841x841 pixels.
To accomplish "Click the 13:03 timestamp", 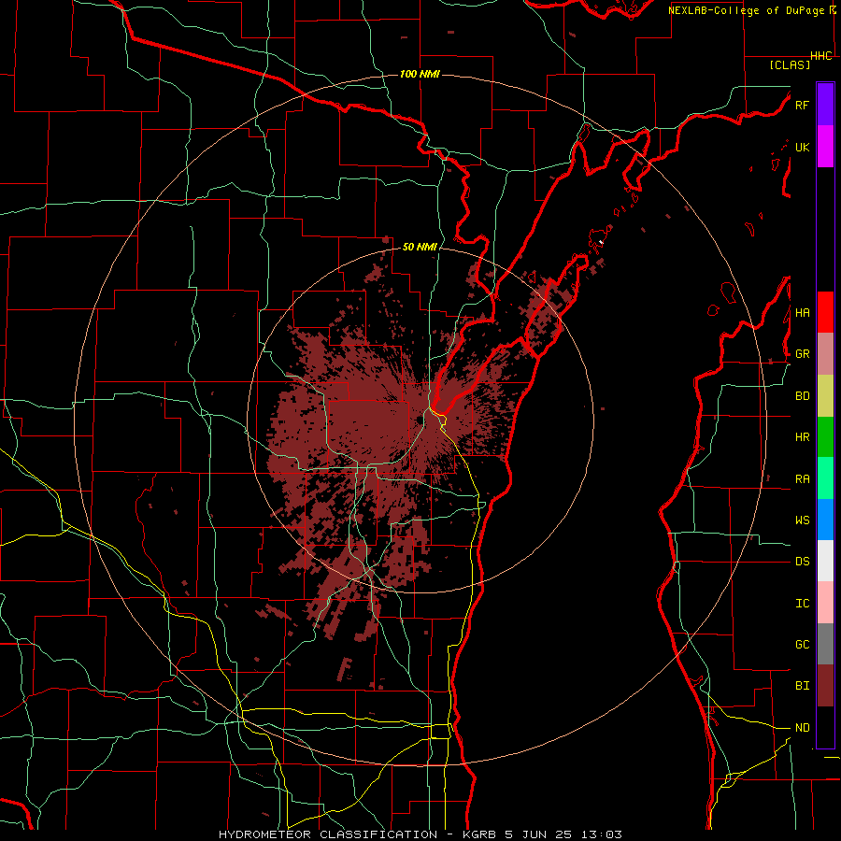I will [x=600, y=834].
